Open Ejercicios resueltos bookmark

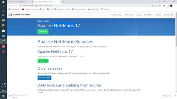[x=79, y=9]
